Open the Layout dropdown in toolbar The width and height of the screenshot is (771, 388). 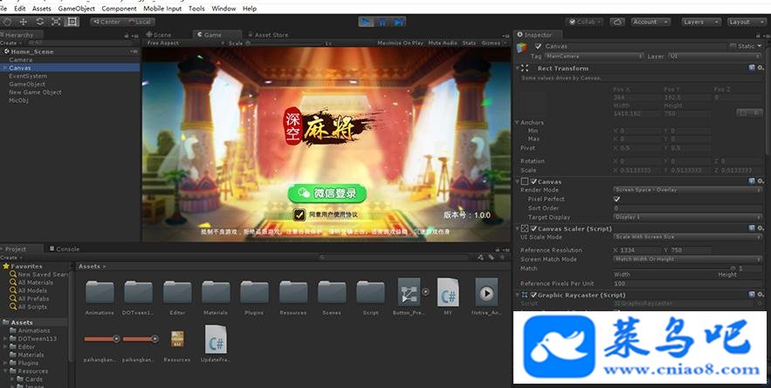tap(747, 22)
